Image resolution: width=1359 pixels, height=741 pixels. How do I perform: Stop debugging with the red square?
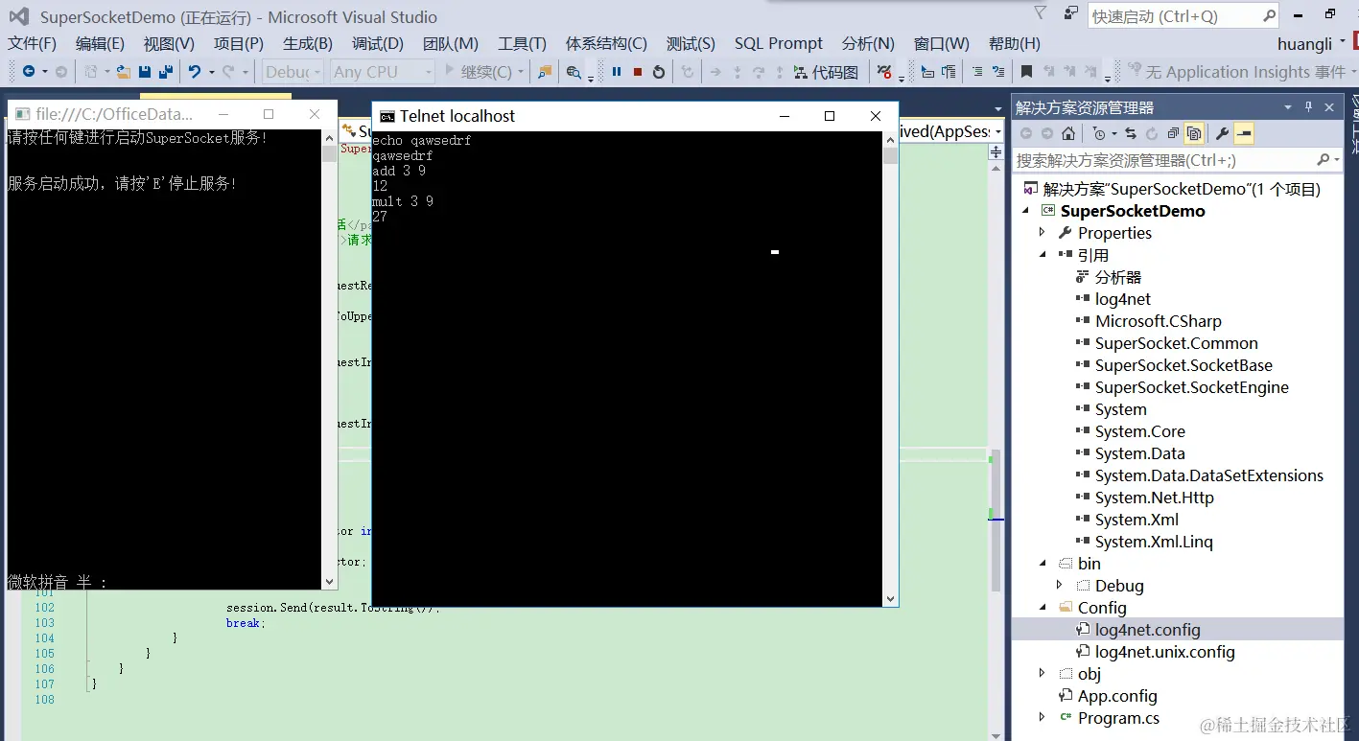638,72
